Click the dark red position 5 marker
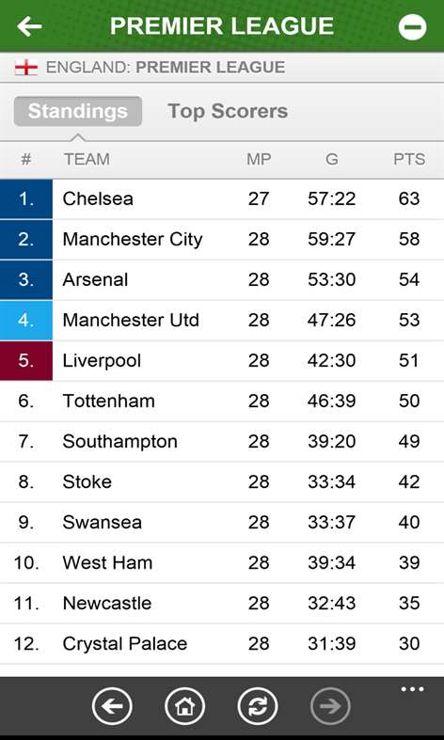The image size is (444, 740). pos(26,361)
